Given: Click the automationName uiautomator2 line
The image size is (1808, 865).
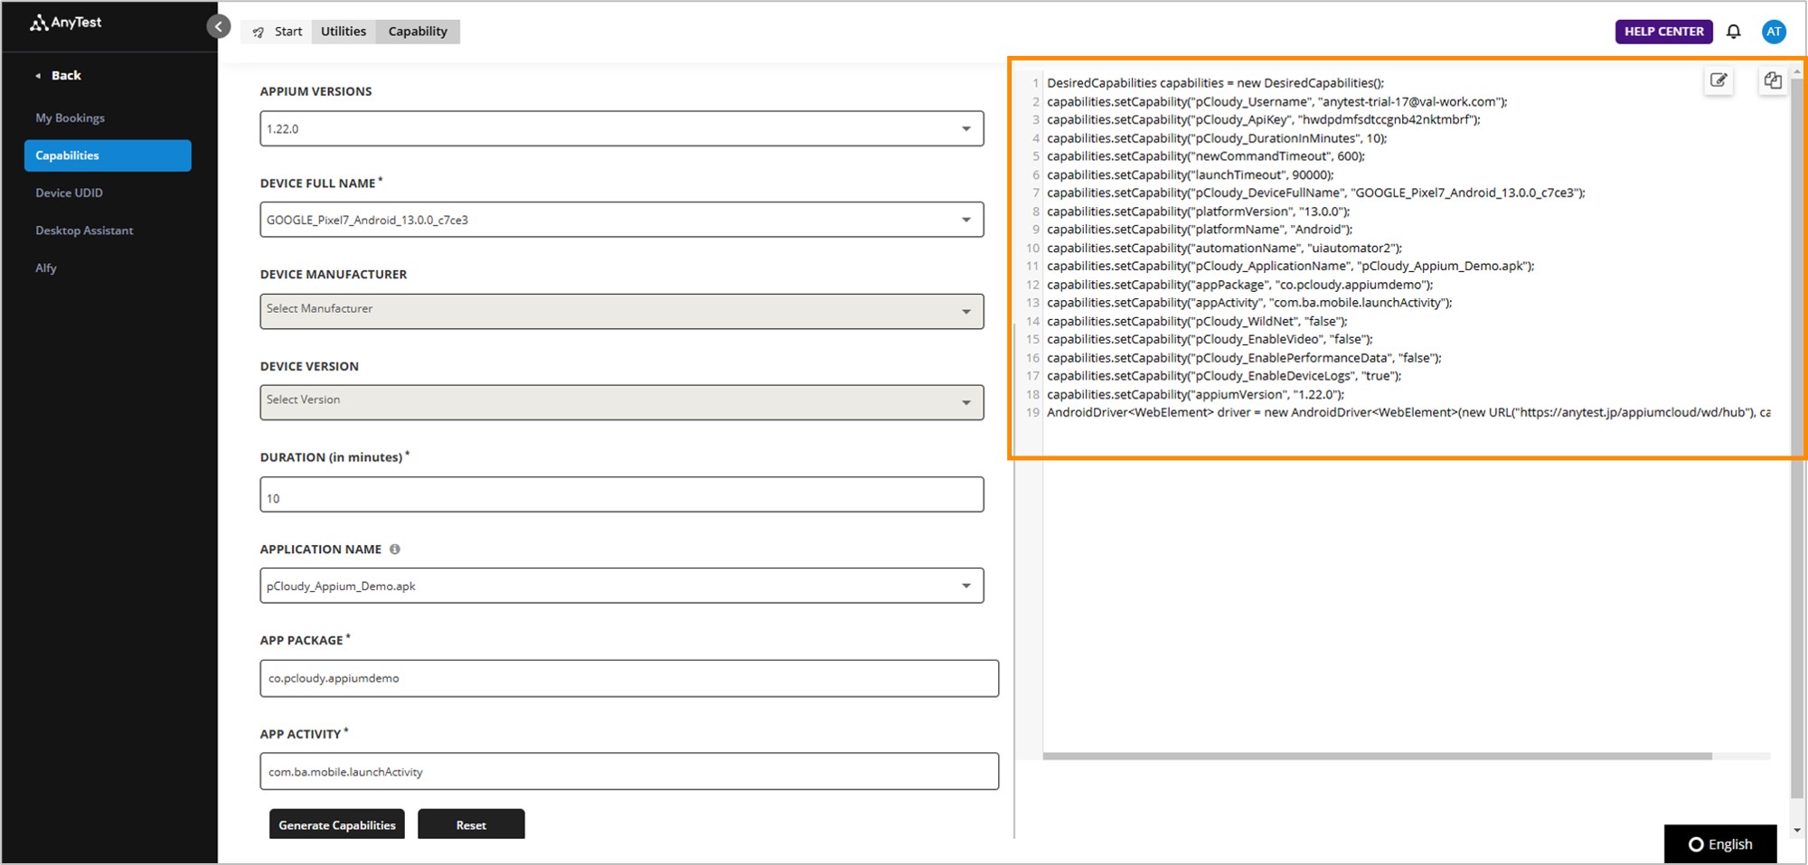Looking at the screenshot, I should (1224, 248).
